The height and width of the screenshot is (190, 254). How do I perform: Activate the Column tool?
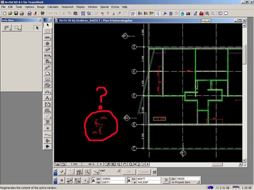48,43
